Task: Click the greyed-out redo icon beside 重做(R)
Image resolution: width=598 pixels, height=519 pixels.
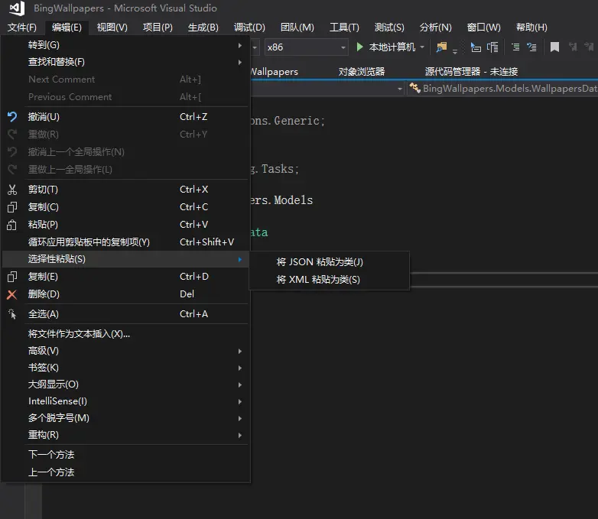Action: click(x=12, y=135)
